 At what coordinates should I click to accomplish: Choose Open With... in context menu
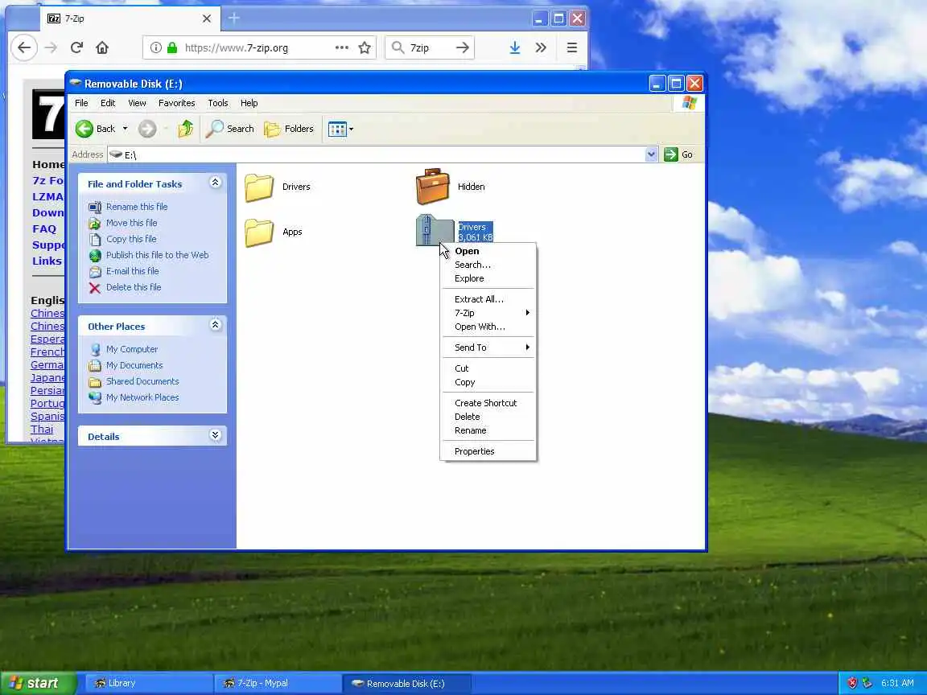tap(488, 327)
